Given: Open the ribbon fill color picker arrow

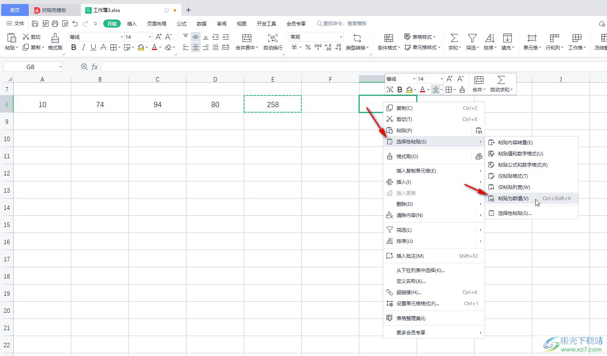Looking at the screenshot, I should pos(147,48).
